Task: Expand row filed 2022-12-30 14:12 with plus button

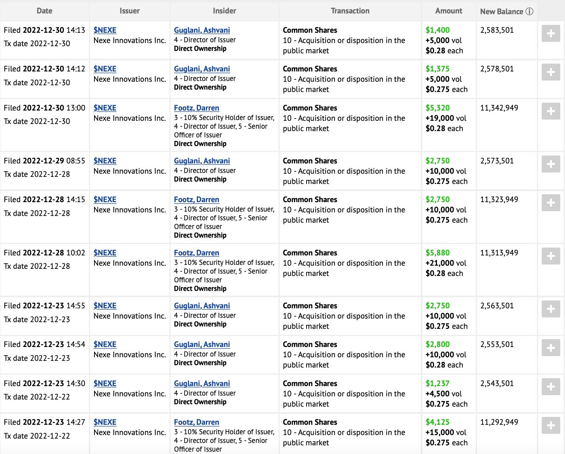Action: point(551,72)
